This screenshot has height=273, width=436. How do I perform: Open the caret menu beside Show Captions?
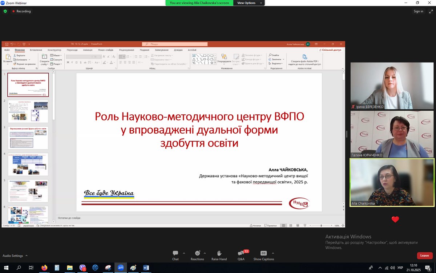coord(273,253)
